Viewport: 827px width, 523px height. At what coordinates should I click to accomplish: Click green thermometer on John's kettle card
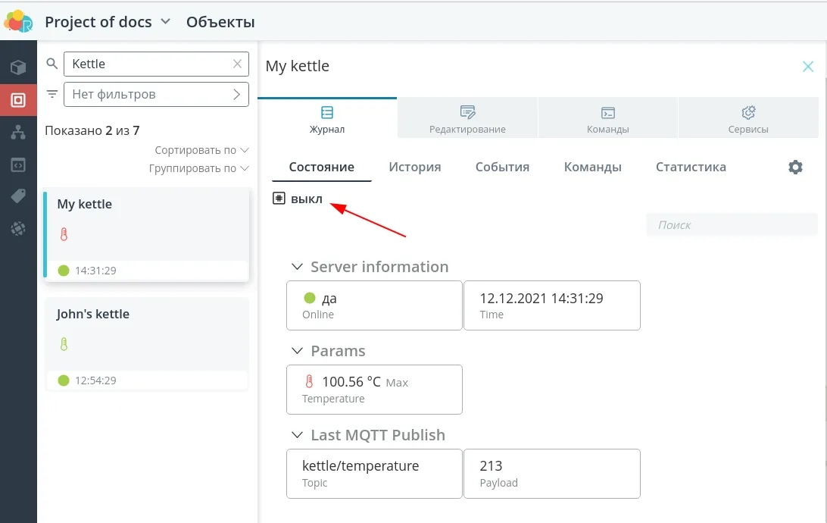click(64, 344)
